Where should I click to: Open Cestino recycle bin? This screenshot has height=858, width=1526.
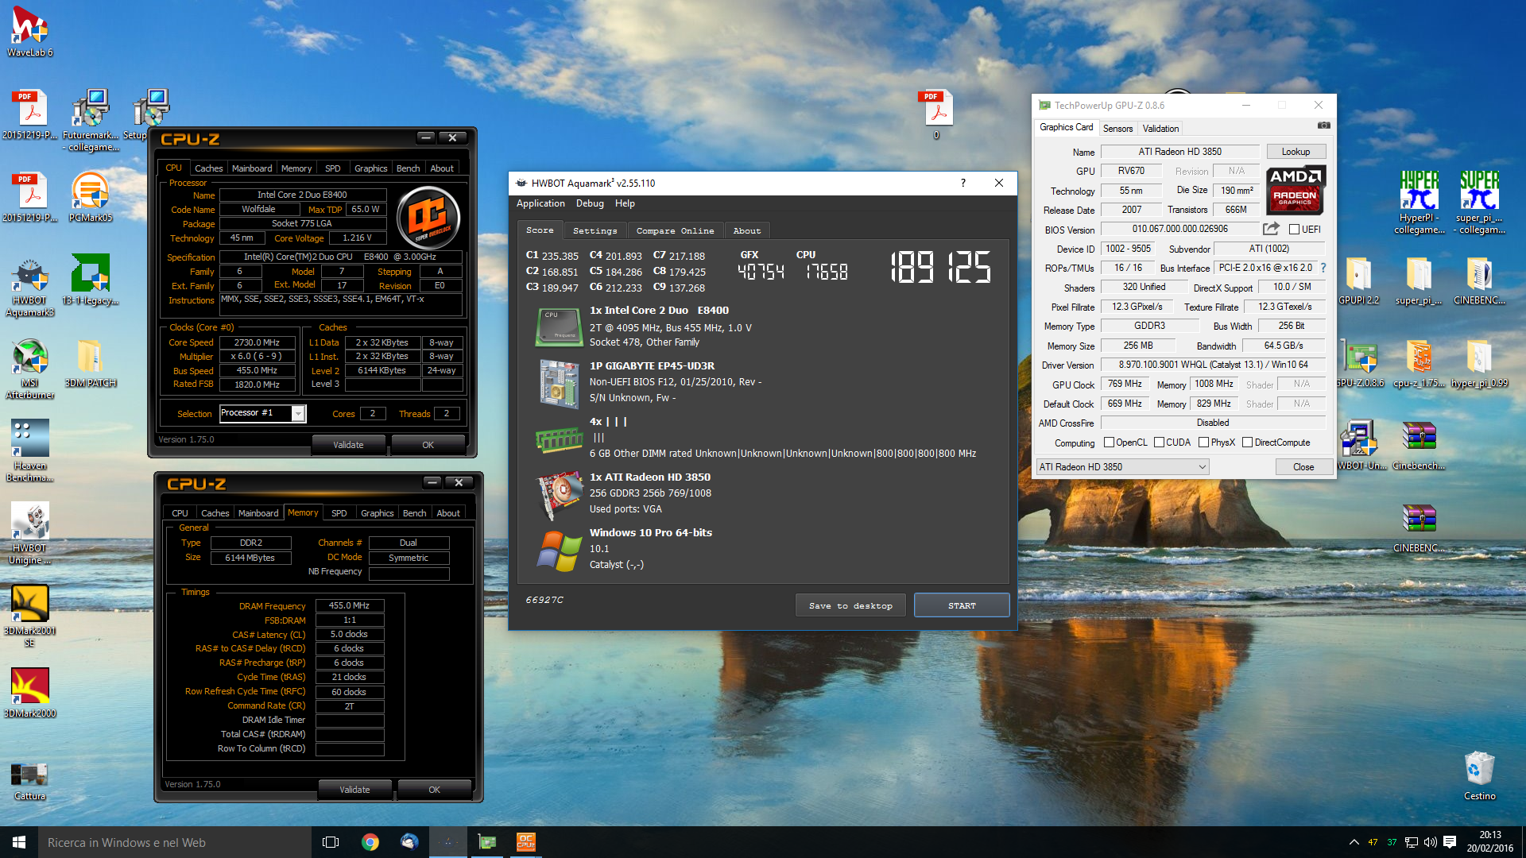(1479, 775)
